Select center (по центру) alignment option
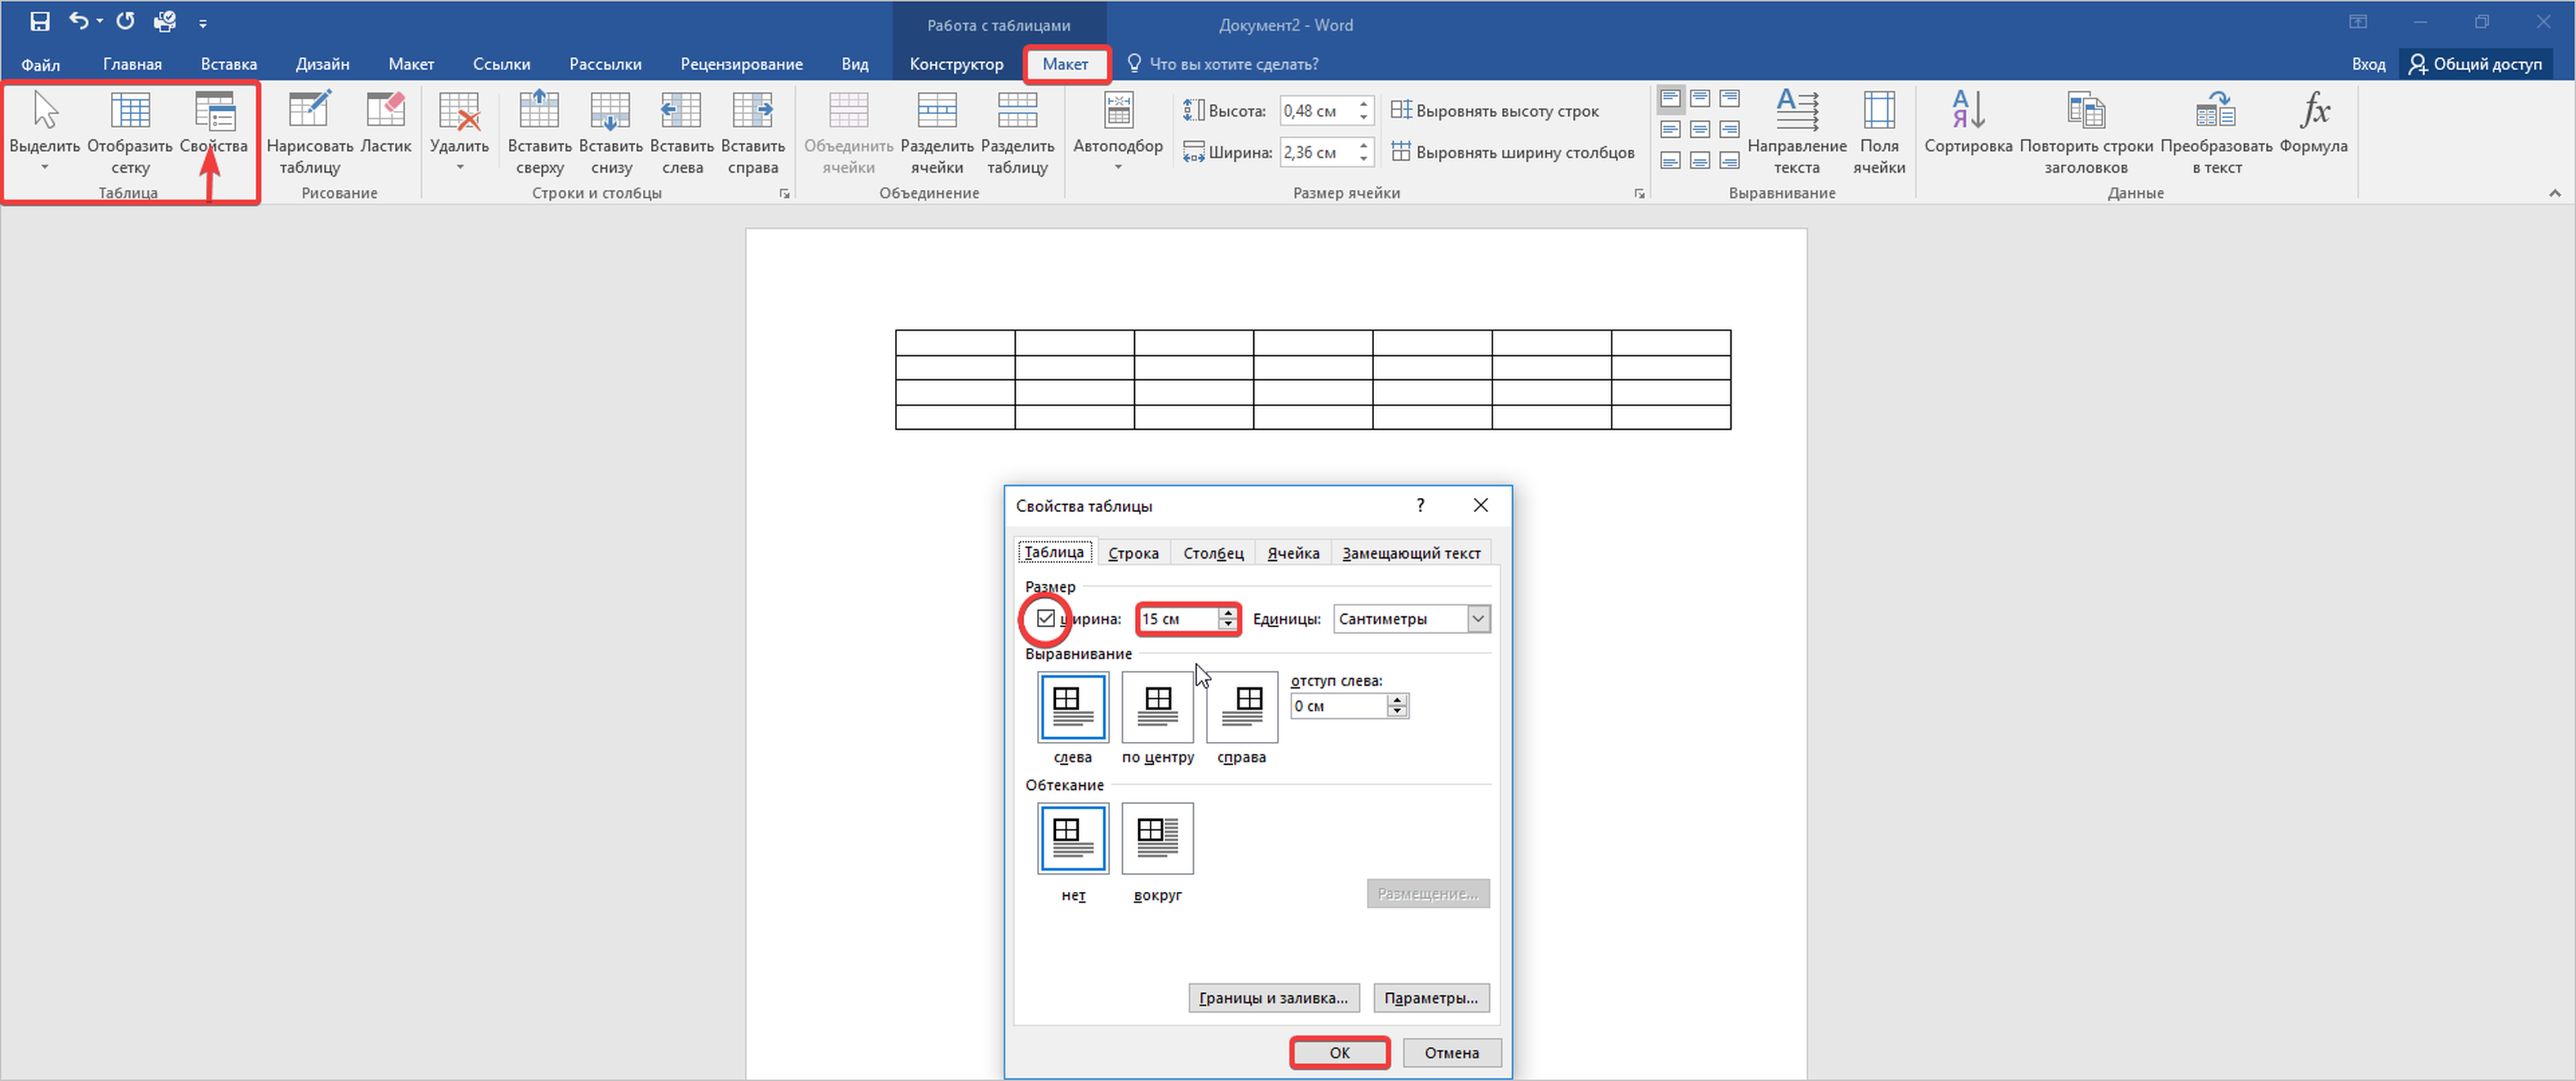 pyautogui.click(x=1158, y=707)
